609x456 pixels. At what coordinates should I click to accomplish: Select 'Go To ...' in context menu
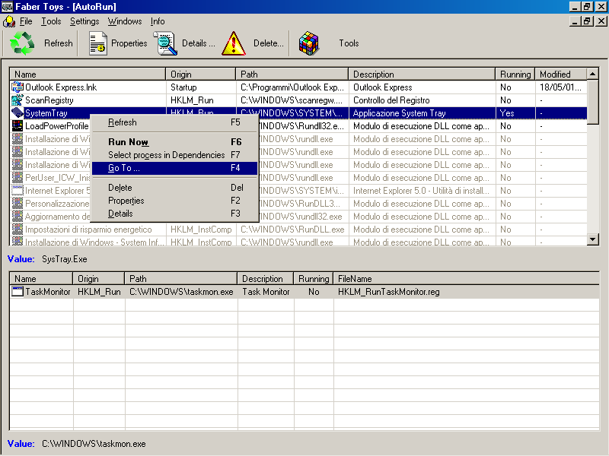(x=124, y=168)
